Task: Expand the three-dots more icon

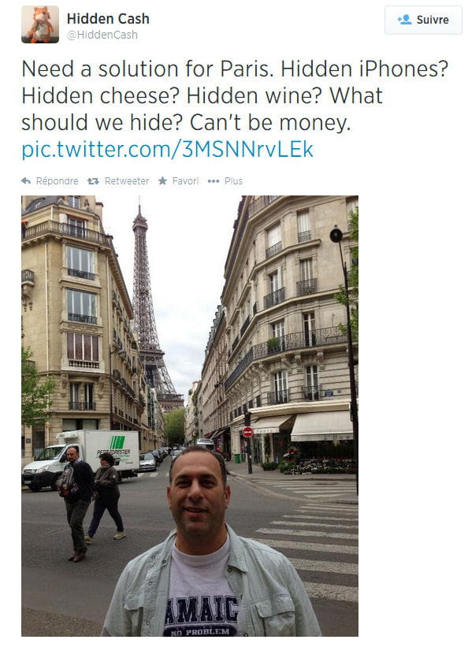Action: click(x=214, y=181)
